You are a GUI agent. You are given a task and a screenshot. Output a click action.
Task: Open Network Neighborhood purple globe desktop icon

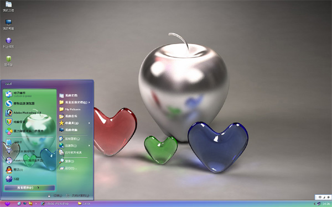8,43
